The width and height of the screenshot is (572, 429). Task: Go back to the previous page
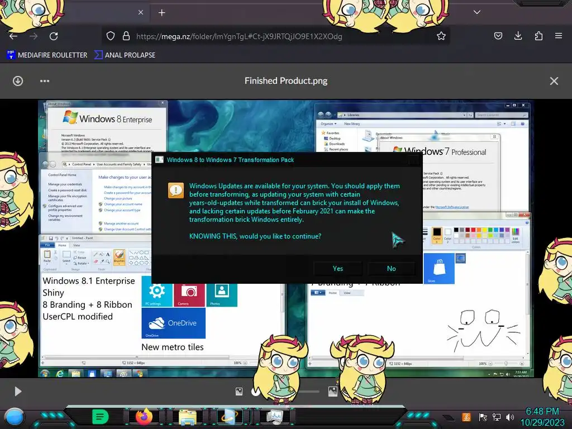[13, 36]
